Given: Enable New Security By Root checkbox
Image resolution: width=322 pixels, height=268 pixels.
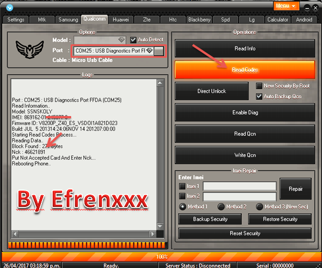Looking at the screenshot, I should tap(259, 86).
